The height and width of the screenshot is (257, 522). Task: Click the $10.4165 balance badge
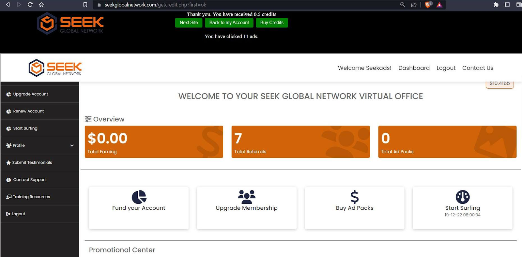[500, 84]
